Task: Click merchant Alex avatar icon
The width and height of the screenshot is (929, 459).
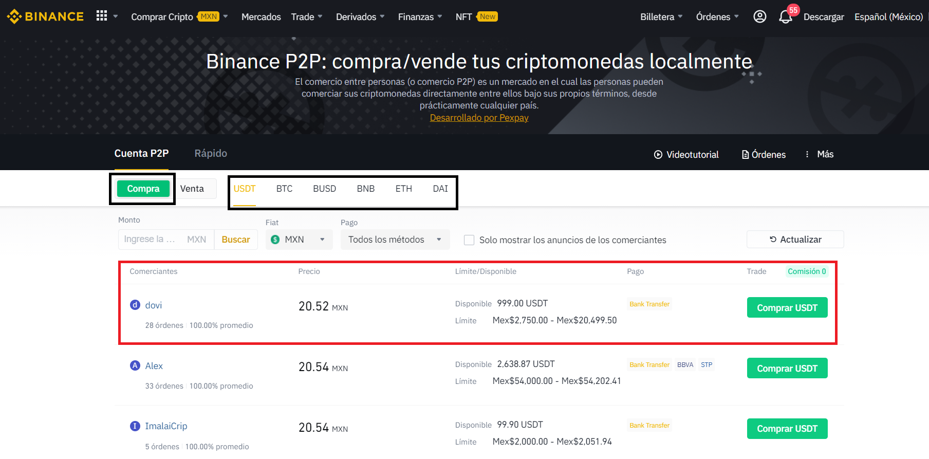Action: pos(135,365)
